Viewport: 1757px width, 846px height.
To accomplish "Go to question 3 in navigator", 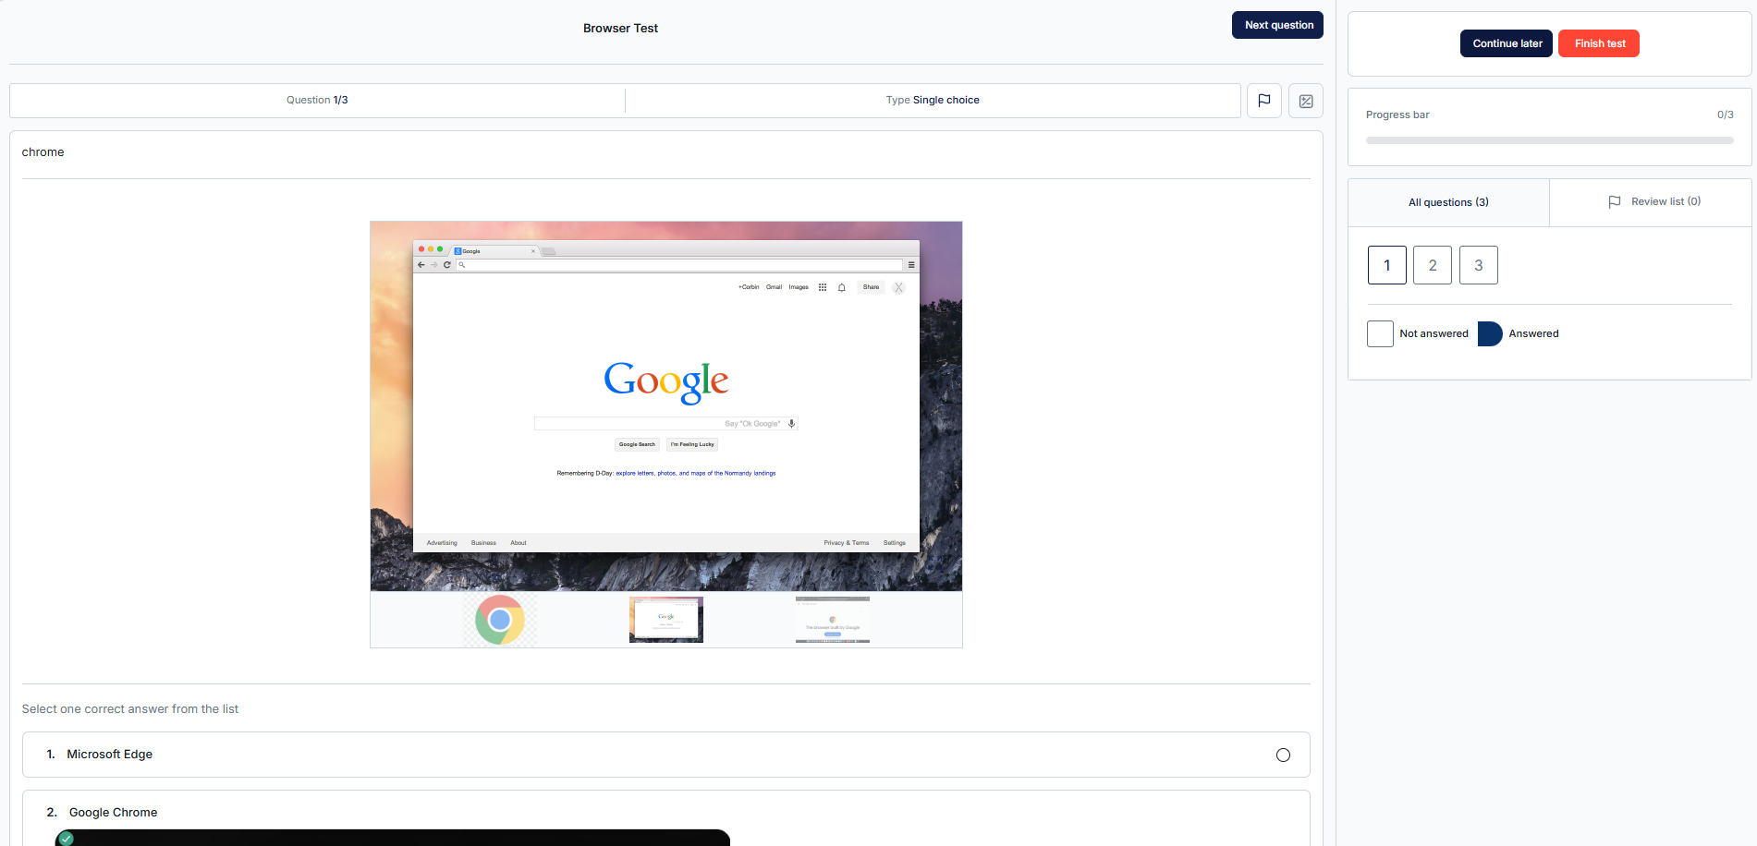I will (1479, 265).
